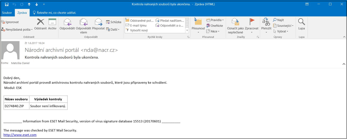Open the Soubor tab
The width and height of the screenshot is (347, 139).
(7, 12)
